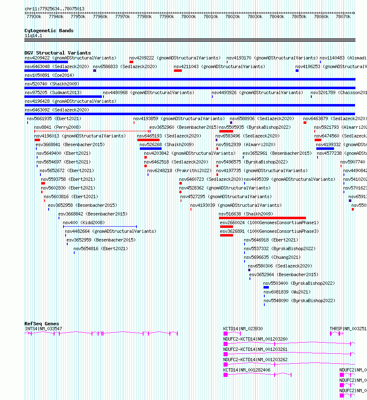Click the red bar under nsv4211043

(x=178, y=71)
